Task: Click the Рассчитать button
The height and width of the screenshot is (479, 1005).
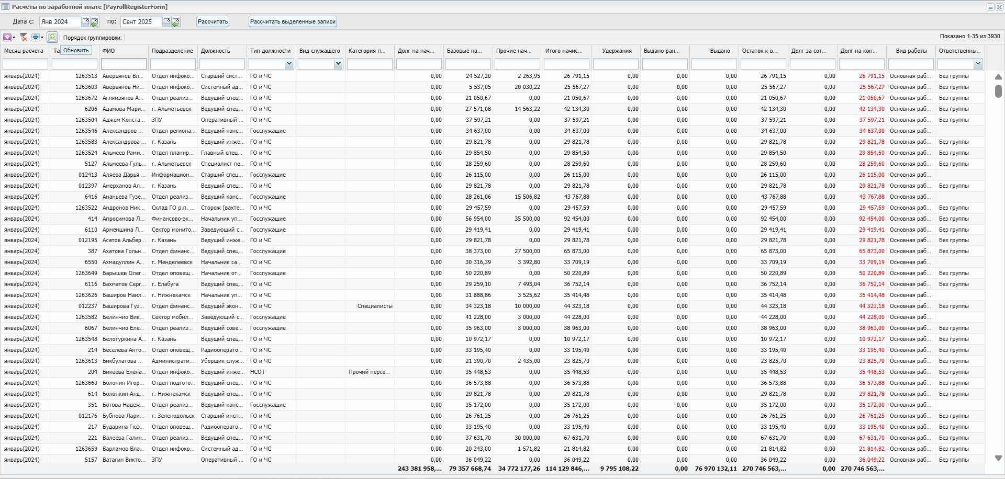Action: point(213,21)
